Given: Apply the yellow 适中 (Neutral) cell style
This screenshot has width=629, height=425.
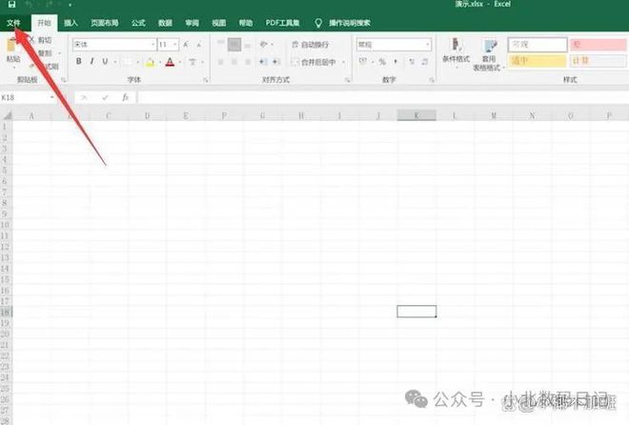Looking at the screenshot, I should 538,61.
